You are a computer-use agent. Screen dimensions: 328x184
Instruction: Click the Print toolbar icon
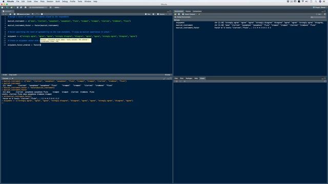[x=26, y=7]
